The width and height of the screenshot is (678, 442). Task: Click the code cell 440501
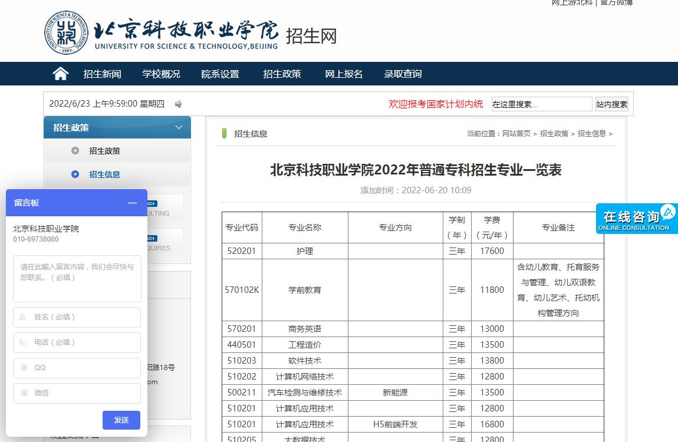point(242,345)
